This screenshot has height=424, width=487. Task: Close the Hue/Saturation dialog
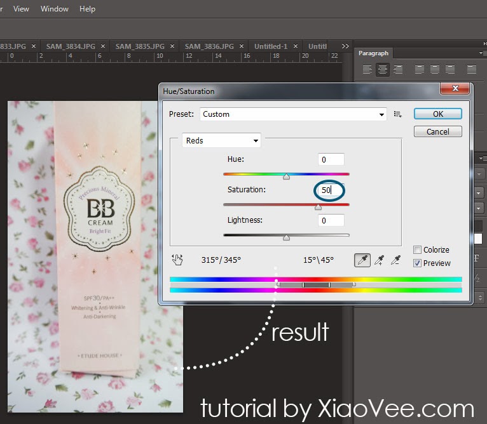tap(455, 88)
